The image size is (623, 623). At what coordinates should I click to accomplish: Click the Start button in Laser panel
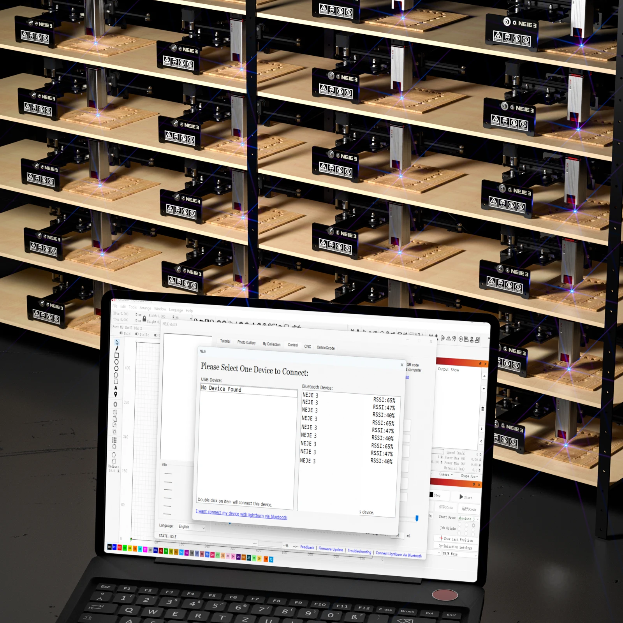pos(466,497)
